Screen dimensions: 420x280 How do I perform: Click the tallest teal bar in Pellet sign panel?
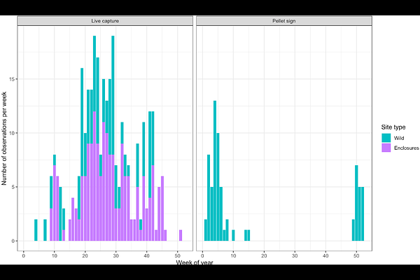215,168
